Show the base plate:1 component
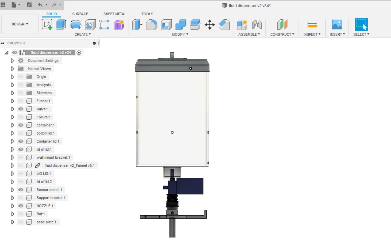The width and height of the screenshot is (391, 249). [x=21, y=222]
